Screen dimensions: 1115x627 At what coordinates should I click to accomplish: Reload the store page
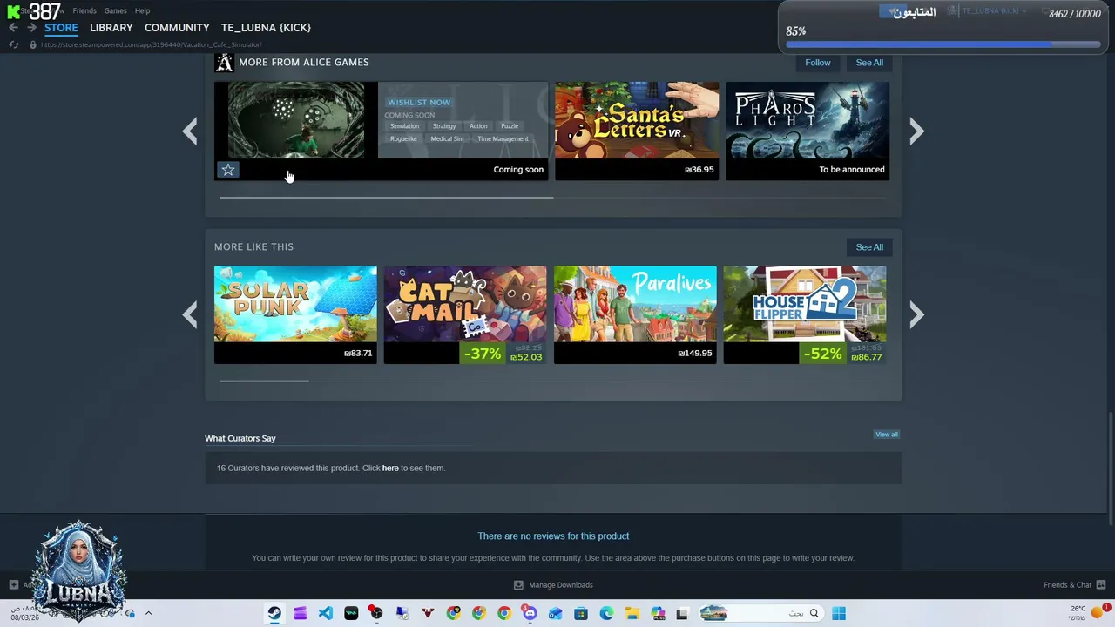click(13, 44)
